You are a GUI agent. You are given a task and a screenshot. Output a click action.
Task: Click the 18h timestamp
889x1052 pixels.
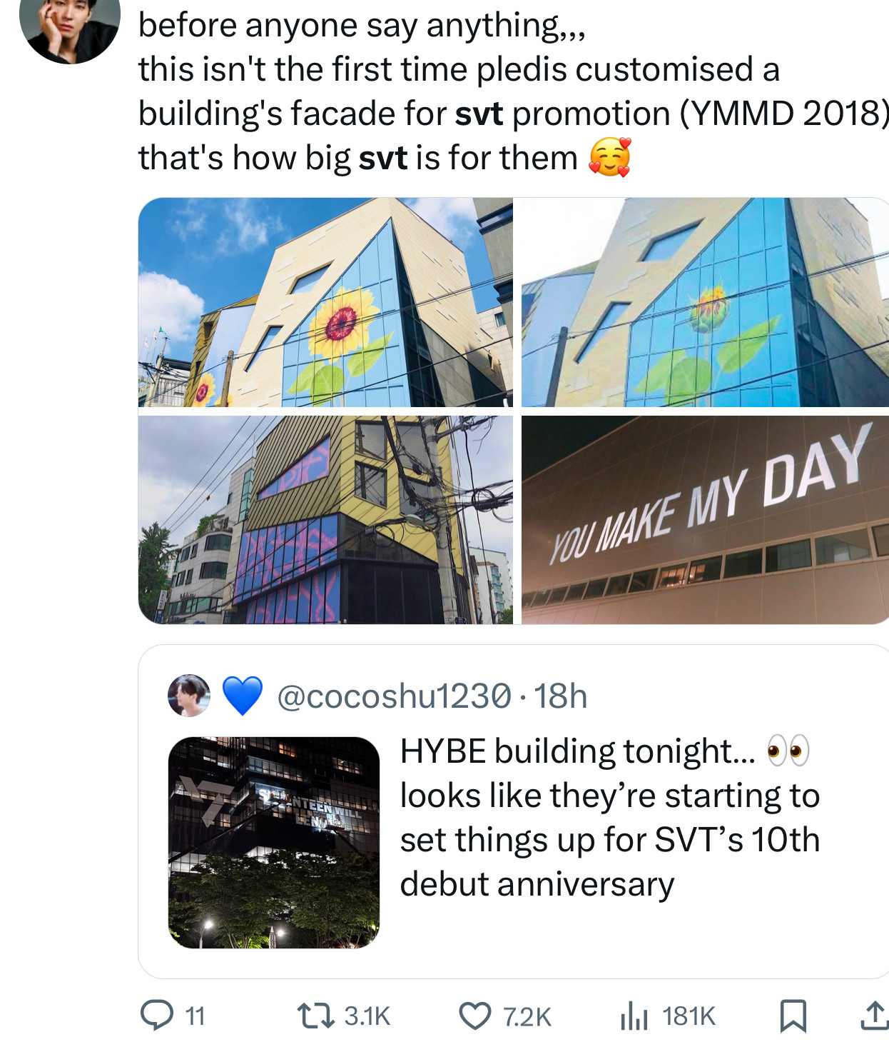pyautogui.click(x=561, y=696)
